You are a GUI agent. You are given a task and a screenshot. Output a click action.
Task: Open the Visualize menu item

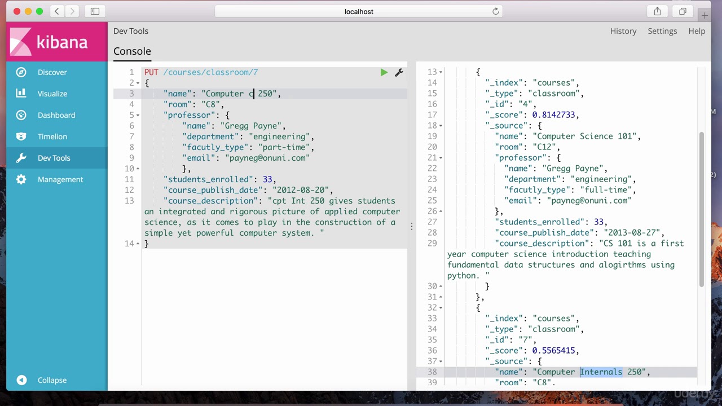pos(52,94)
